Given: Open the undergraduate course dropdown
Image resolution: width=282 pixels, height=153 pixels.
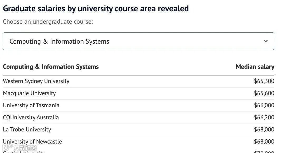Looking at the screenshot, I should pyautogui.click(x=138, y=41).
